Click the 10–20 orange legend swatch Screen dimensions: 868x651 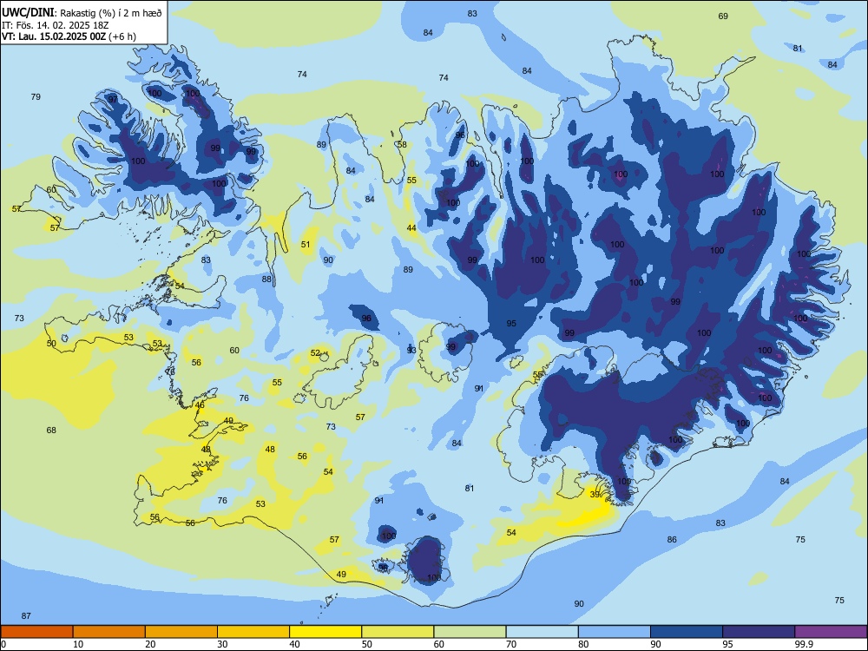pos(109,632)
